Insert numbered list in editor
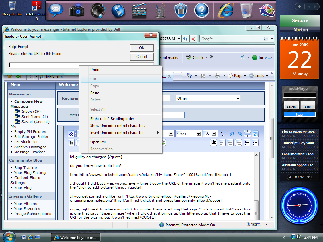This screenshot has height=242, width=323. [x=247, y=143]
